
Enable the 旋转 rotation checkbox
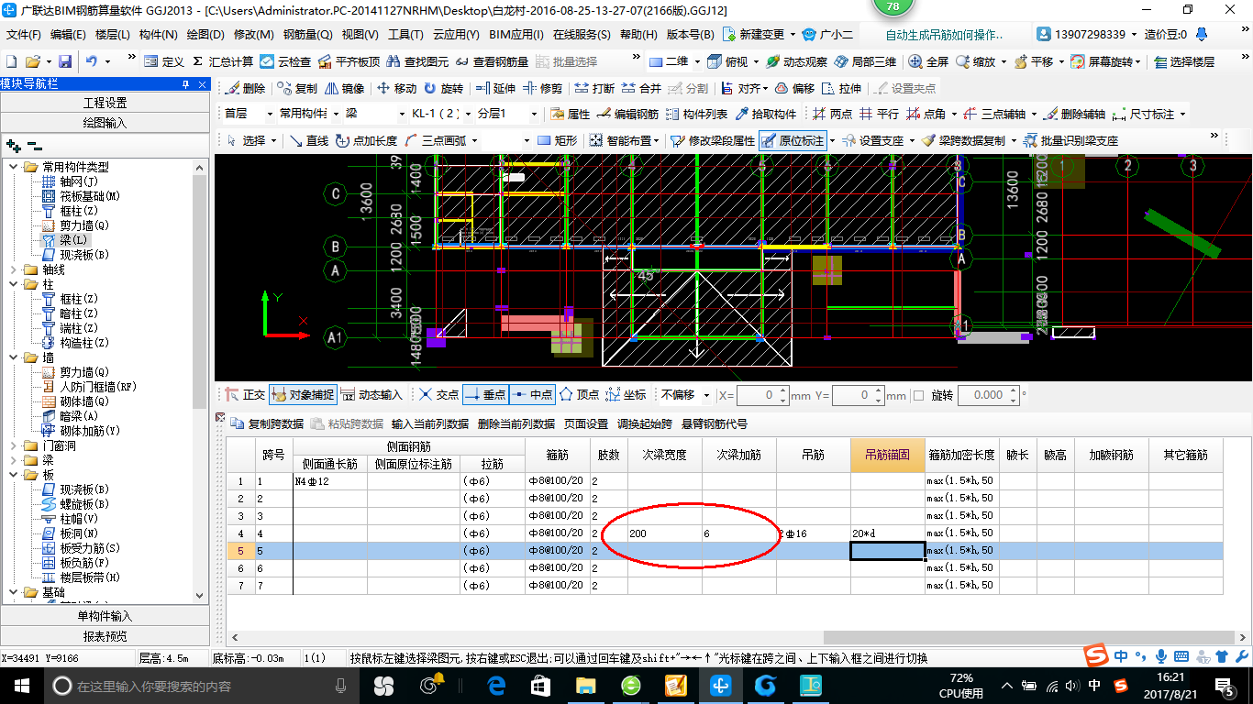tap(919, 395)
